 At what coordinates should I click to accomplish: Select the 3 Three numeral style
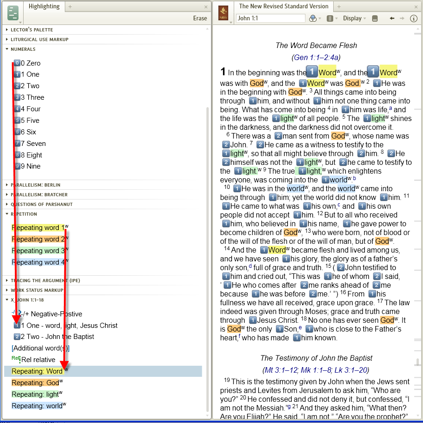pos(29,97)
